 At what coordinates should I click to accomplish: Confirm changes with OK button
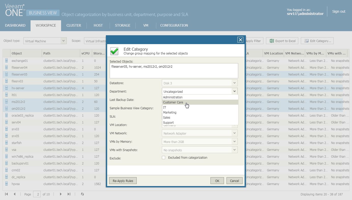pyautogui.click(x=217, y=181)
